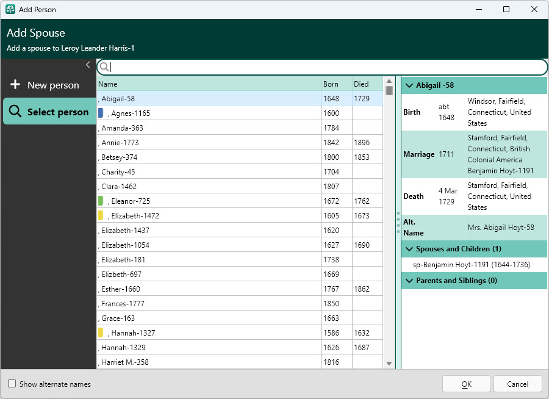Click the plus icon beside New person
549x399 pixels.
[x=15, y=84]
